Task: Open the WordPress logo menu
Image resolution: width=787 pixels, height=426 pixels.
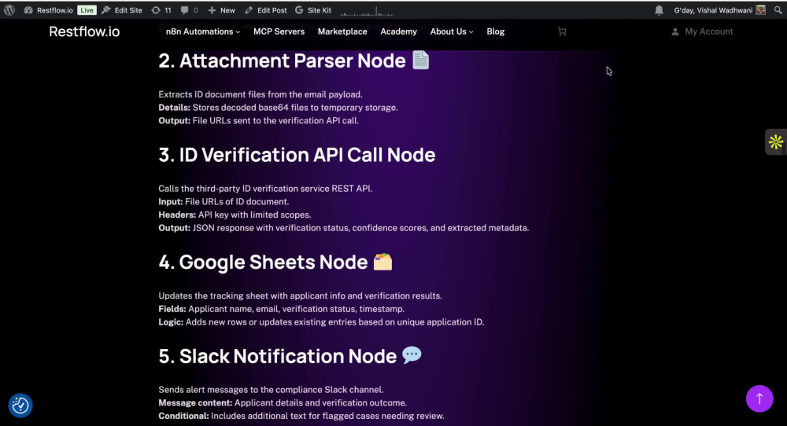Action: click(x=9, y=10)
